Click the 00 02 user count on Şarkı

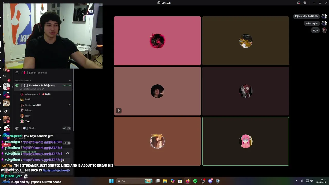pos(67,128)
